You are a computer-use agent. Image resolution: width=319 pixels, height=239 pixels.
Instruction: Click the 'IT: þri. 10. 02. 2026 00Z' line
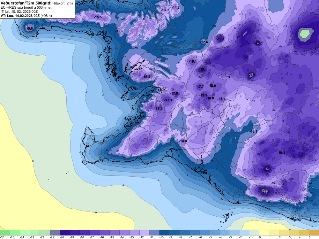19,12
